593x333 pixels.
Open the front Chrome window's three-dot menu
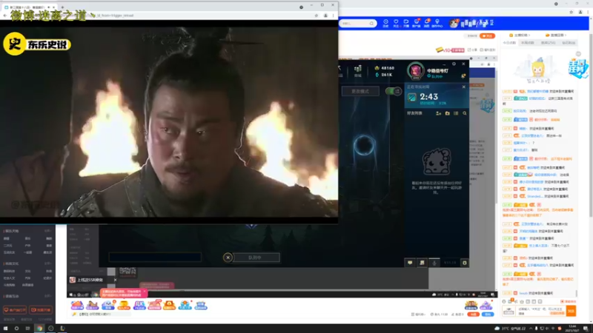tap(333, 16)
